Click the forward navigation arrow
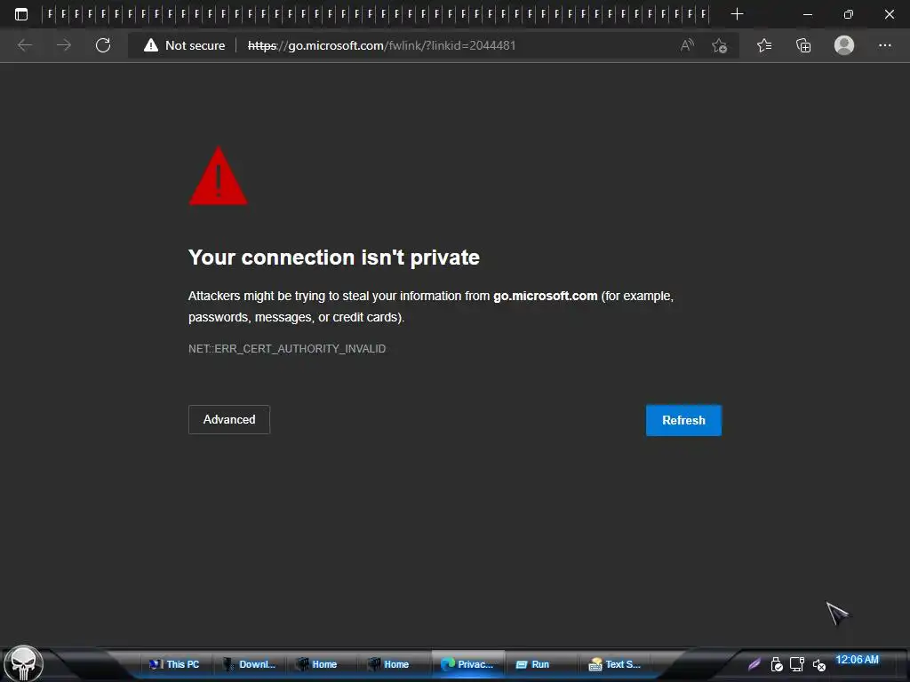 64,45
